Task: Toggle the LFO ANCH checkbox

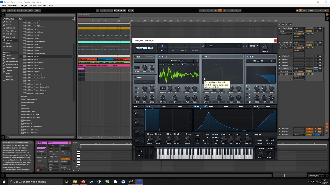Action: (213, 137)
